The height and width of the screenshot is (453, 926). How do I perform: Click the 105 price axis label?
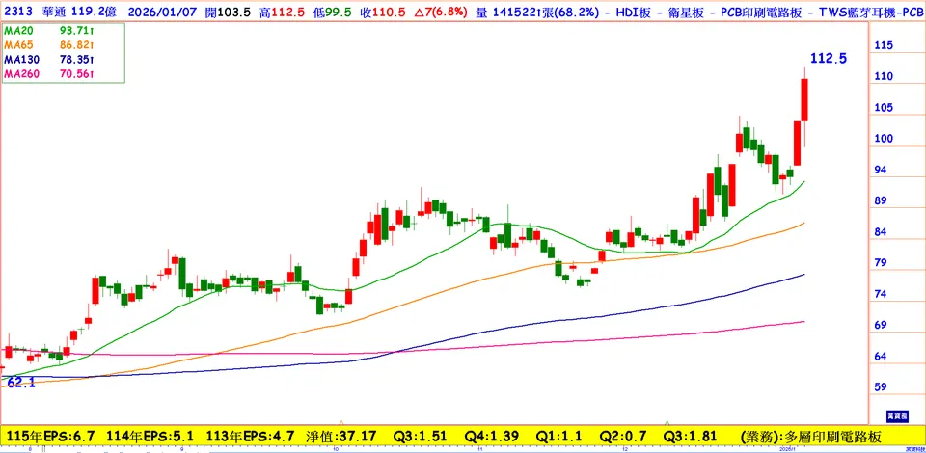tap(885, 108)
